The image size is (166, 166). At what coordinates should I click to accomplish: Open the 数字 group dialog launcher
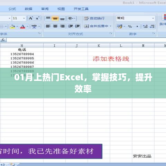pos(154,34)
